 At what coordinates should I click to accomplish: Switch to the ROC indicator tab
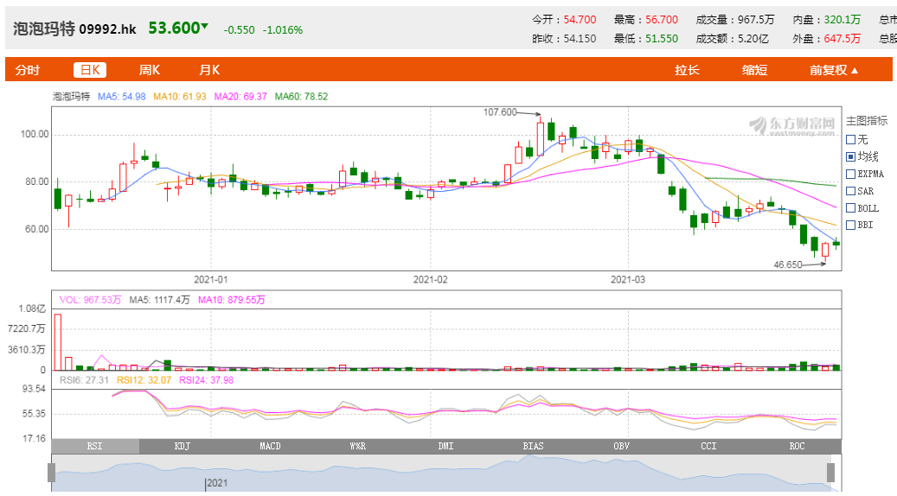797,446
